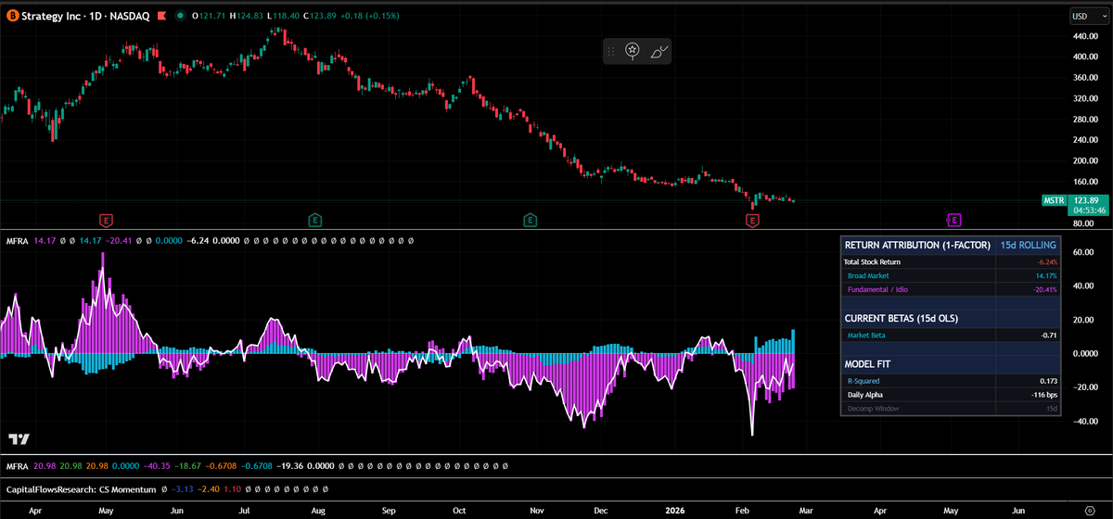Click the Market Beta row label

click(x=867, y=335)
